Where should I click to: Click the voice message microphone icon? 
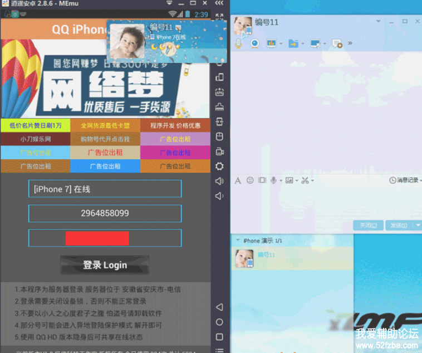[x=273, y=180]
